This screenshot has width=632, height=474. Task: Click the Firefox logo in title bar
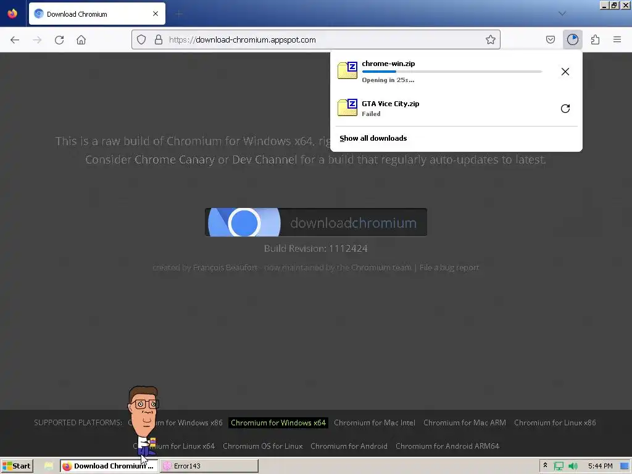click(12, 14)
